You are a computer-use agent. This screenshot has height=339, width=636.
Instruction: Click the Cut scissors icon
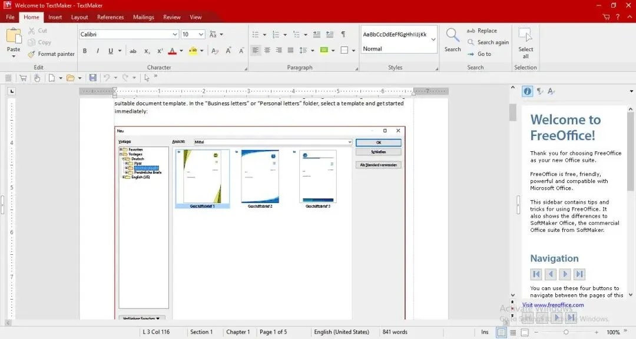(x=32, y=31)
